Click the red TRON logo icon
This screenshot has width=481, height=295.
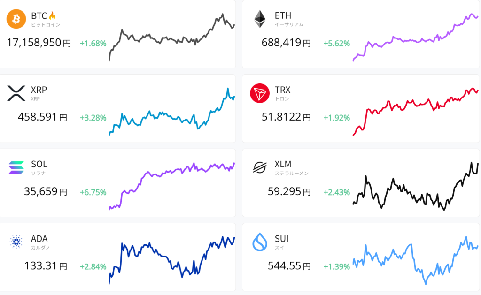pos(259,93)
